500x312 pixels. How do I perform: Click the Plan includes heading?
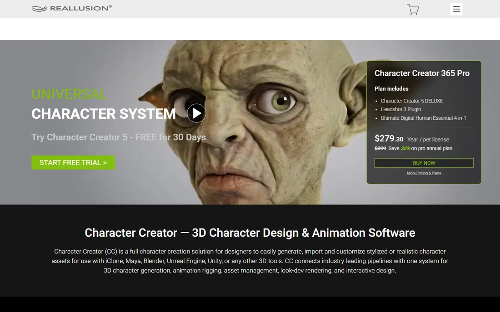point(391,89)
